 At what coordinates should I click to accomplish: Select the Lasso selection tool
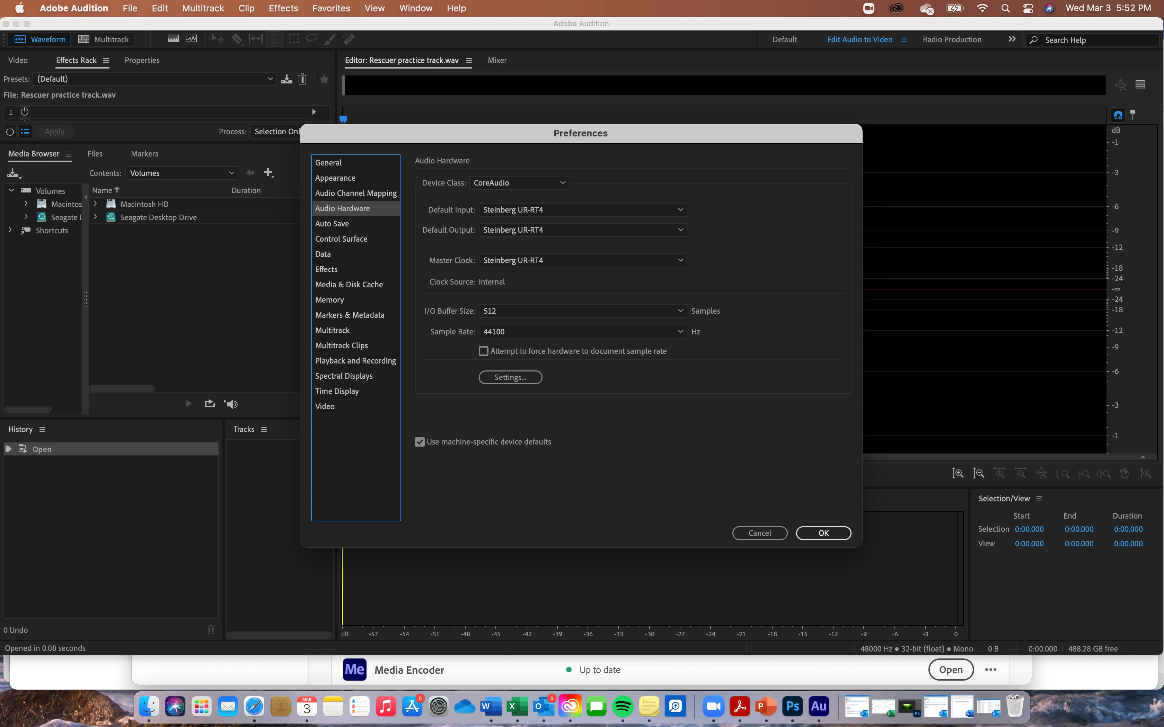[311, 39]
